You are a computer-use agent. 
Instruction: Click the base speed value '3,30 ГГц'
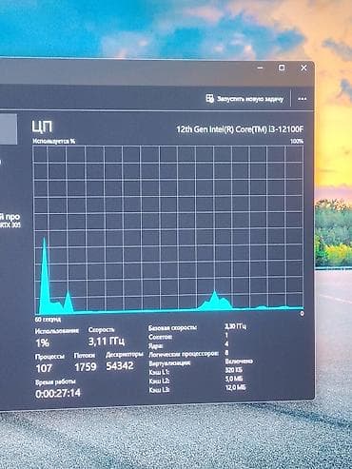(235, 326)
